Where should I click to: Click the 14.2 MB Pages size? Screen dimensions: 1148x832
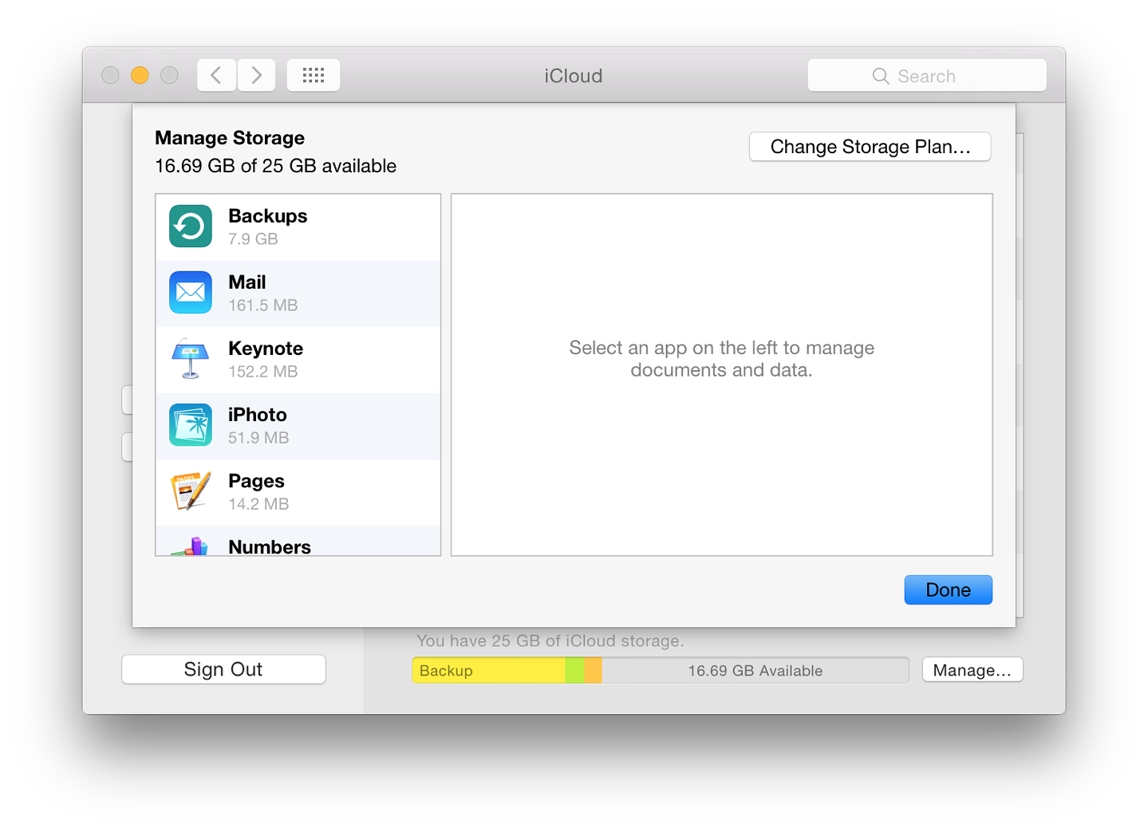(258, 503)
